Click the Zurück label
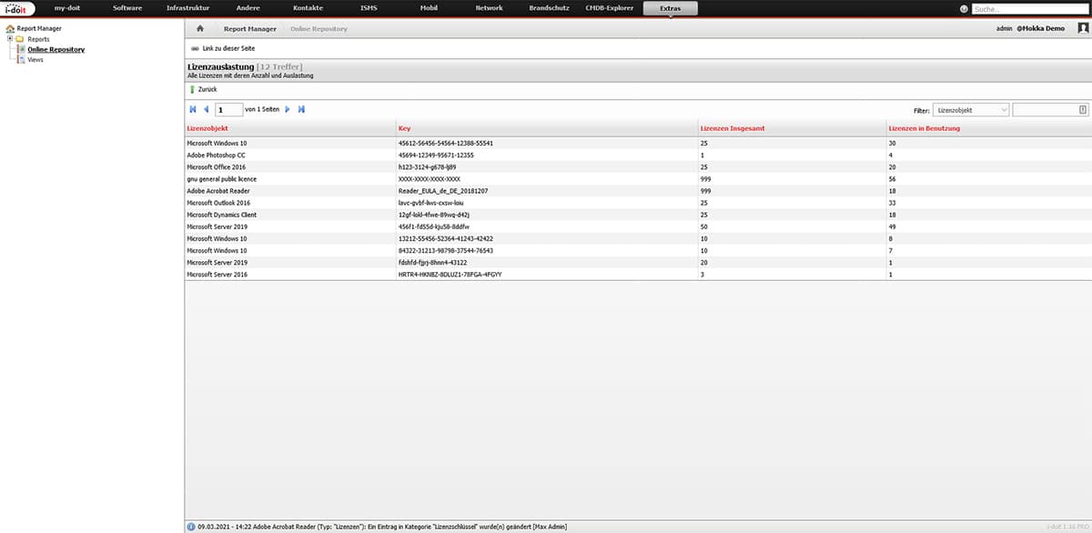The height and width of the screenshot is (533, 1092). pyautogui.click(x=207, y=90)
